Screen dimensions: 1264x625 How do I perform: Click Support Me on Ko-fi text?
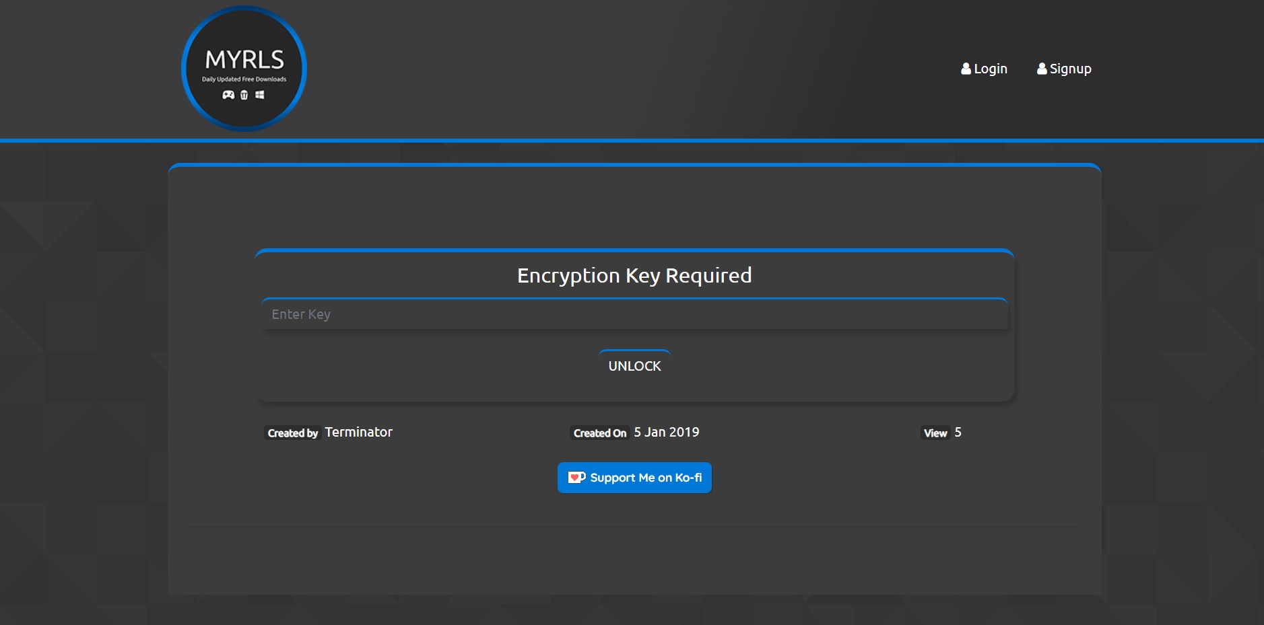pos(645,478)
